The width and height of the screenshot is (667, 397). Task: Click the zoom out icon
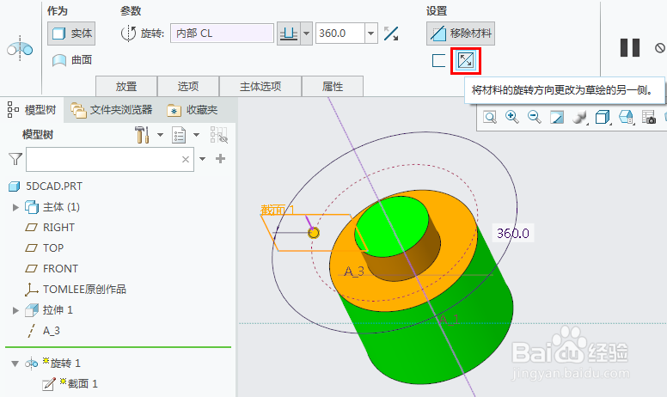click(x=535, y=118)
